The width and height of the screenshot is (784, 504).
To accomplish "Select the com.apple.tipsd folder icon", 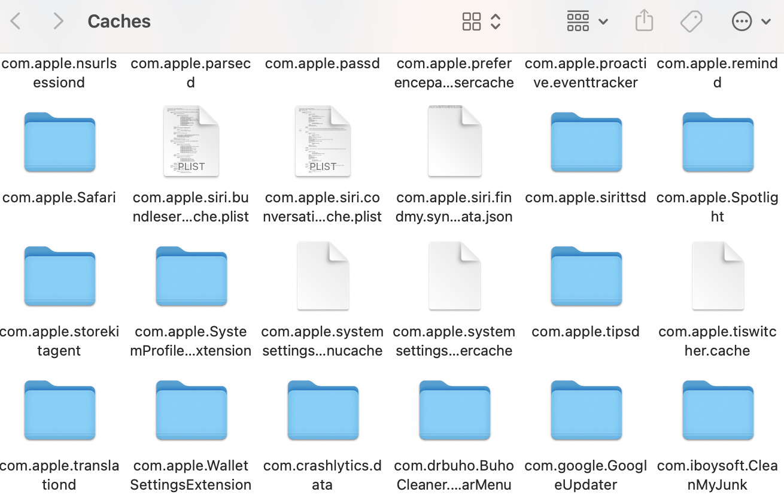I will 586,276.
